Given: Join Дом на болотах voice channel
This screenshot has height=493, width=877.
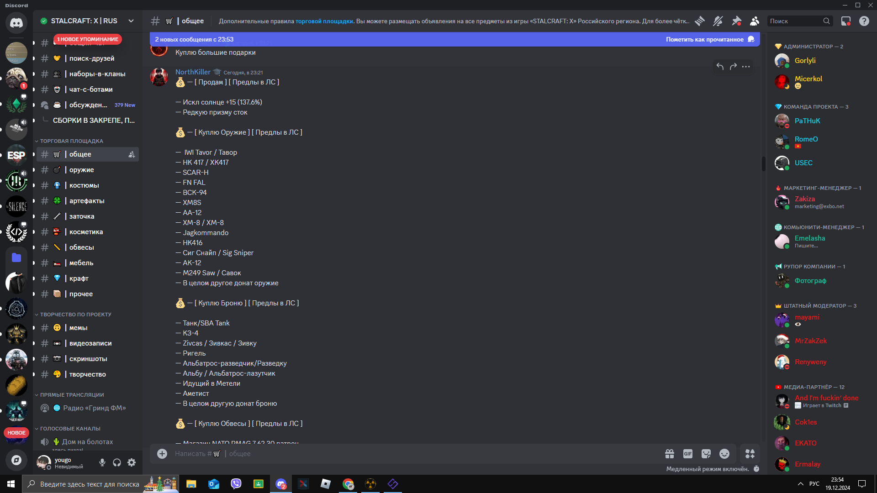Looking at the screenshot, I should click(x=88, y=442).
